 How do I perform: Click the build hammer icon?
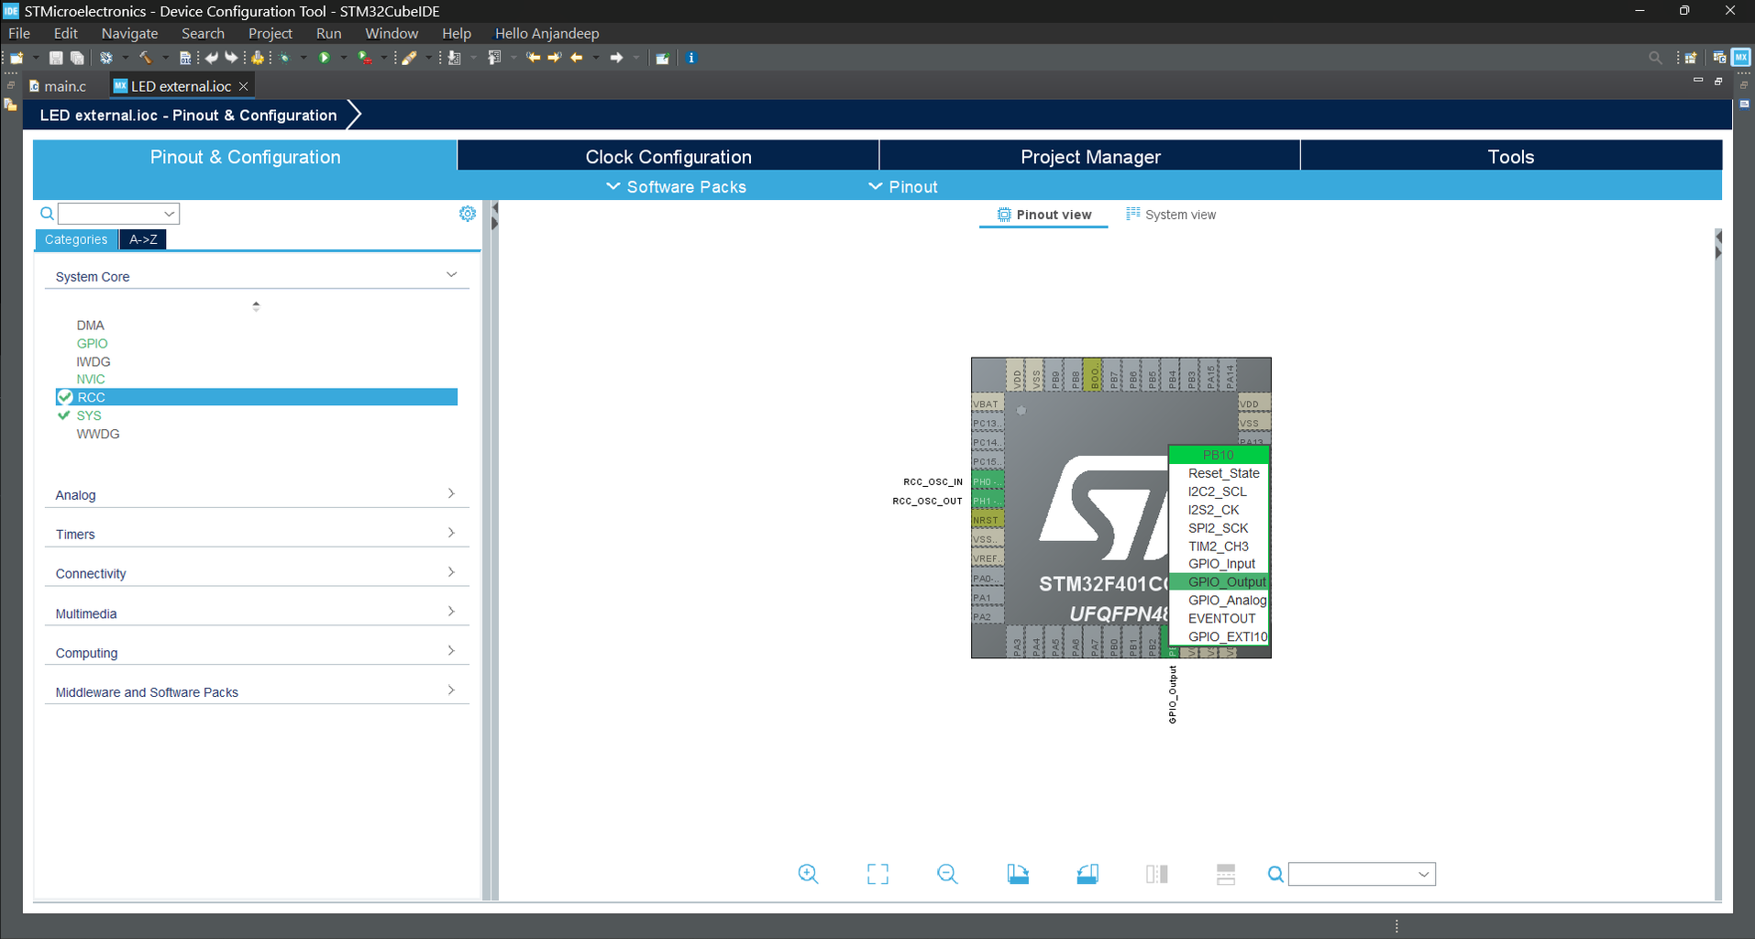pyautogui.click(x=145, y=58)
